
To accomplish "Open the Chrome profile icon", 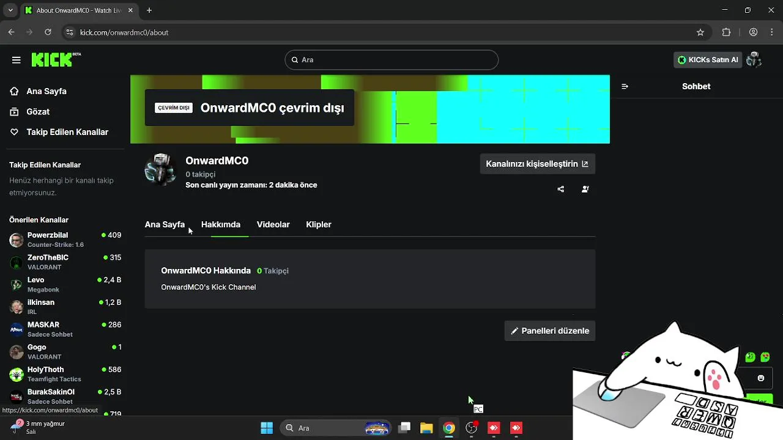I will point(754,32).
